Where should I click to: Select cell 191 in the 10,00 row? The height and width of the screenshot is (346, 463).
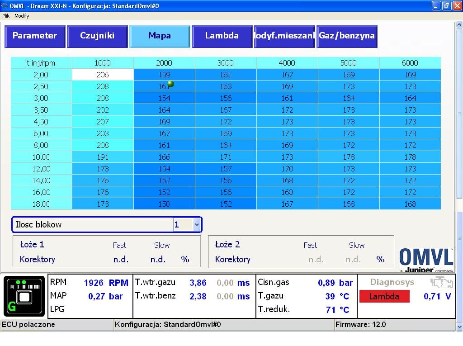click(x=103, y=157)
